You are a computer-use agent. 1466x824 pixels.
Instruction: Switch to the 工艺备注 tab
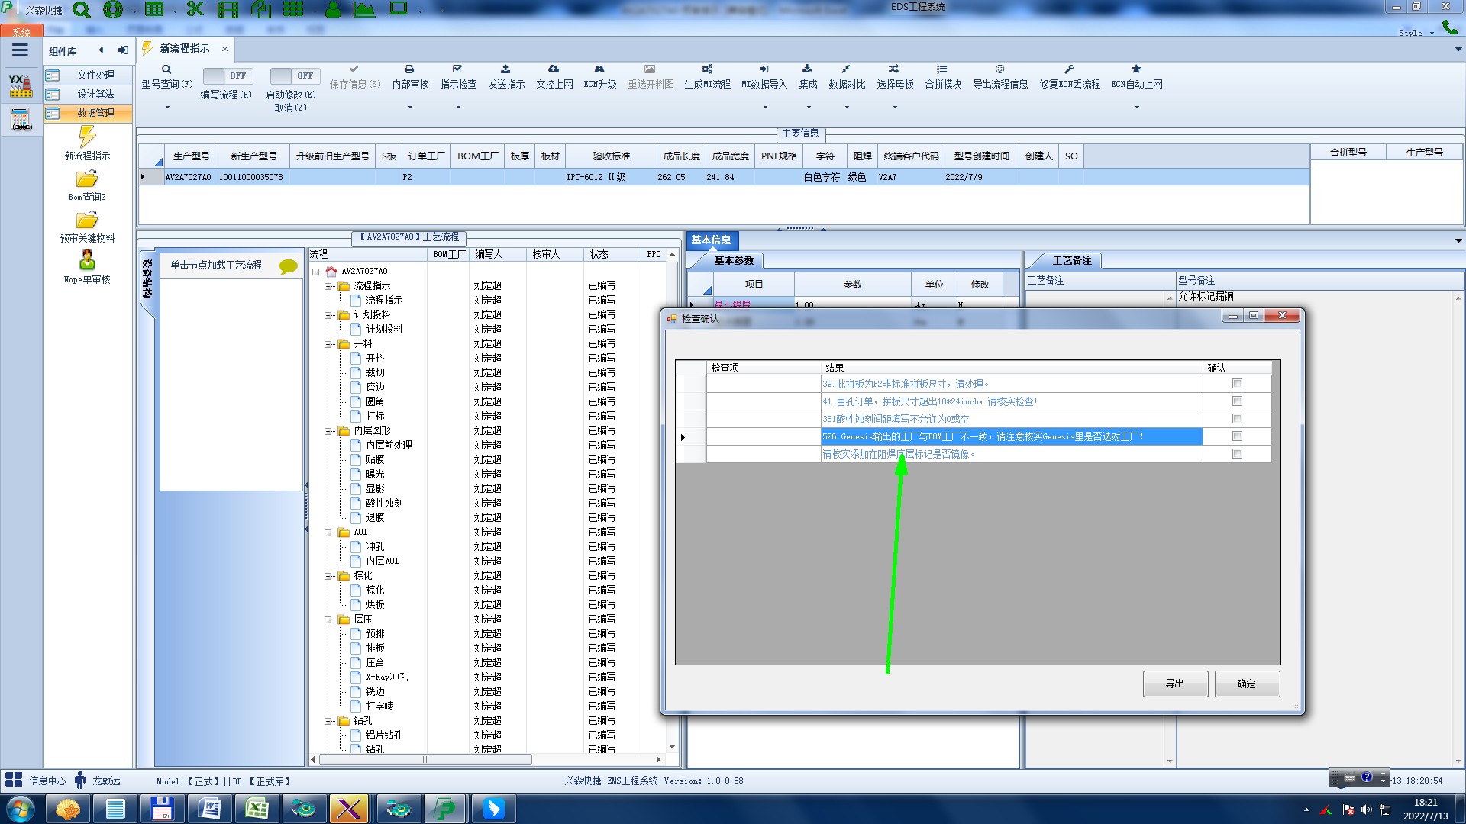tap(1071, 261)
